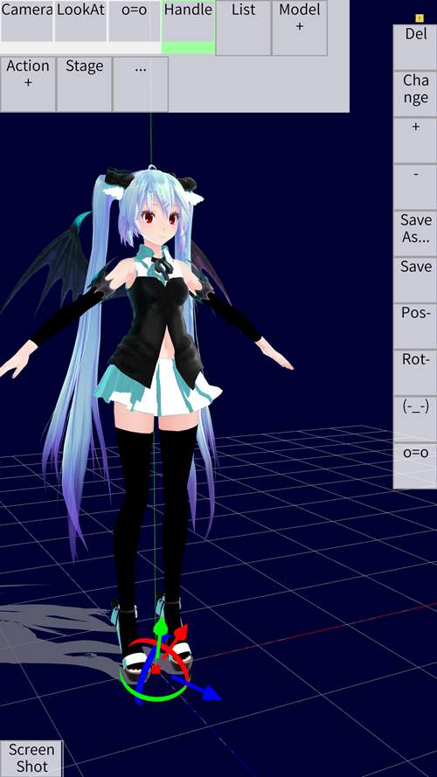Click the Screen Shot button
Viewport: 437px width, 777px height.
point(31,759)
